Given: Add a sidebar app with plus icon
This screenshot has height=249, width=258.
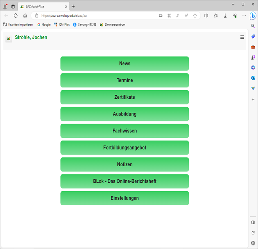Looking at the screenshot, I should point(253,100).
